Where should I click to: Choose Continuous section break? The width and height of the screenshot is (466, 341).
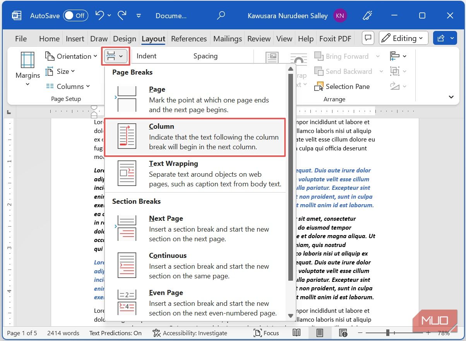click(195, 266)
